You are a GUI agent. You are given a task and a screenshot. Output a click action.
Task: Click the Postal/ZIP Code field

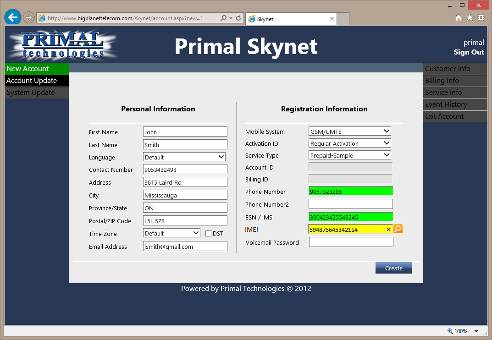pyautogui.click(x=185, y=221)
